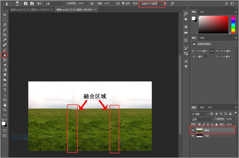Toggle lock image pixels brush icon

tap(204, 124)
